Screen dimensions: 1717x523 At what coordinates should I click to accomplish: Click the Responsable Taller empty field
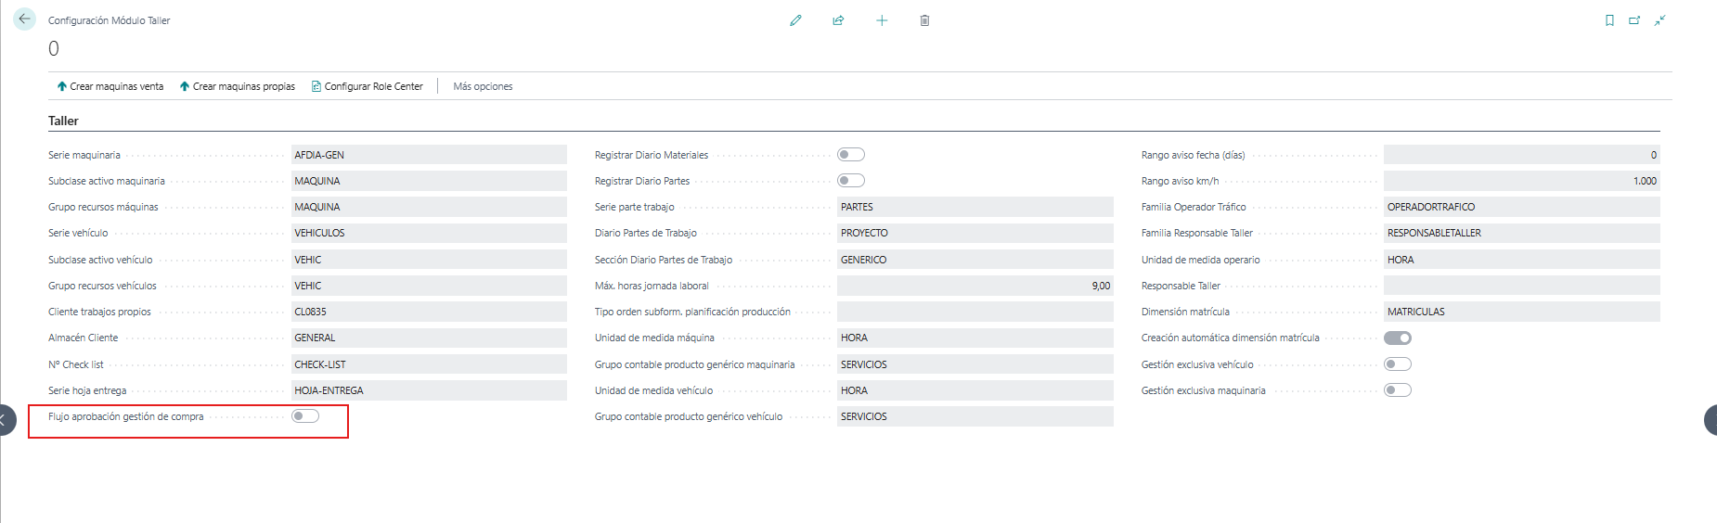point(1521,286)
